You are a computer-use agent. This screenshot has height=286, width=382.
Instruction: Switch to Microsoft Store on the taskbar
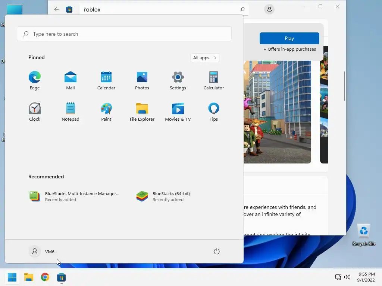click(x=62, y=277)
